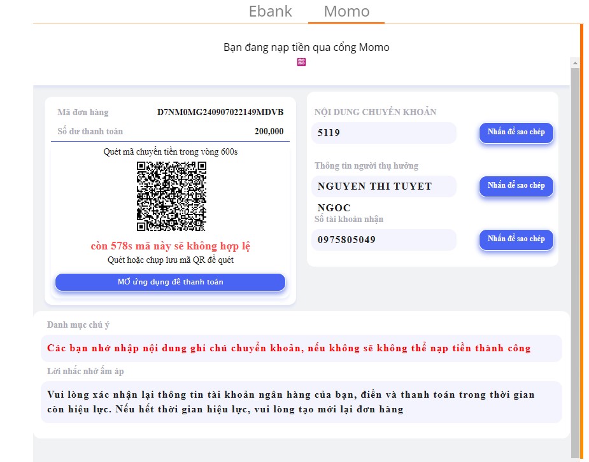This screenshot has width=589, height=462.
Task: Click the name continuation 'NGOC'
Action: pyautogui.click(x=334, y=208)
